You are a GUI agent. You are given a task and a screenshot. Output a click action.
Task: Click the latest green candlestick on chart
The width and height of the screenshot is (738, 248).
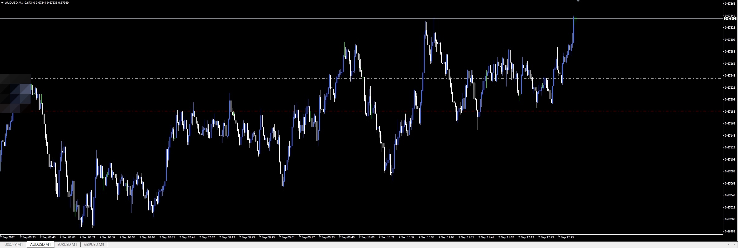coord(576,19)
